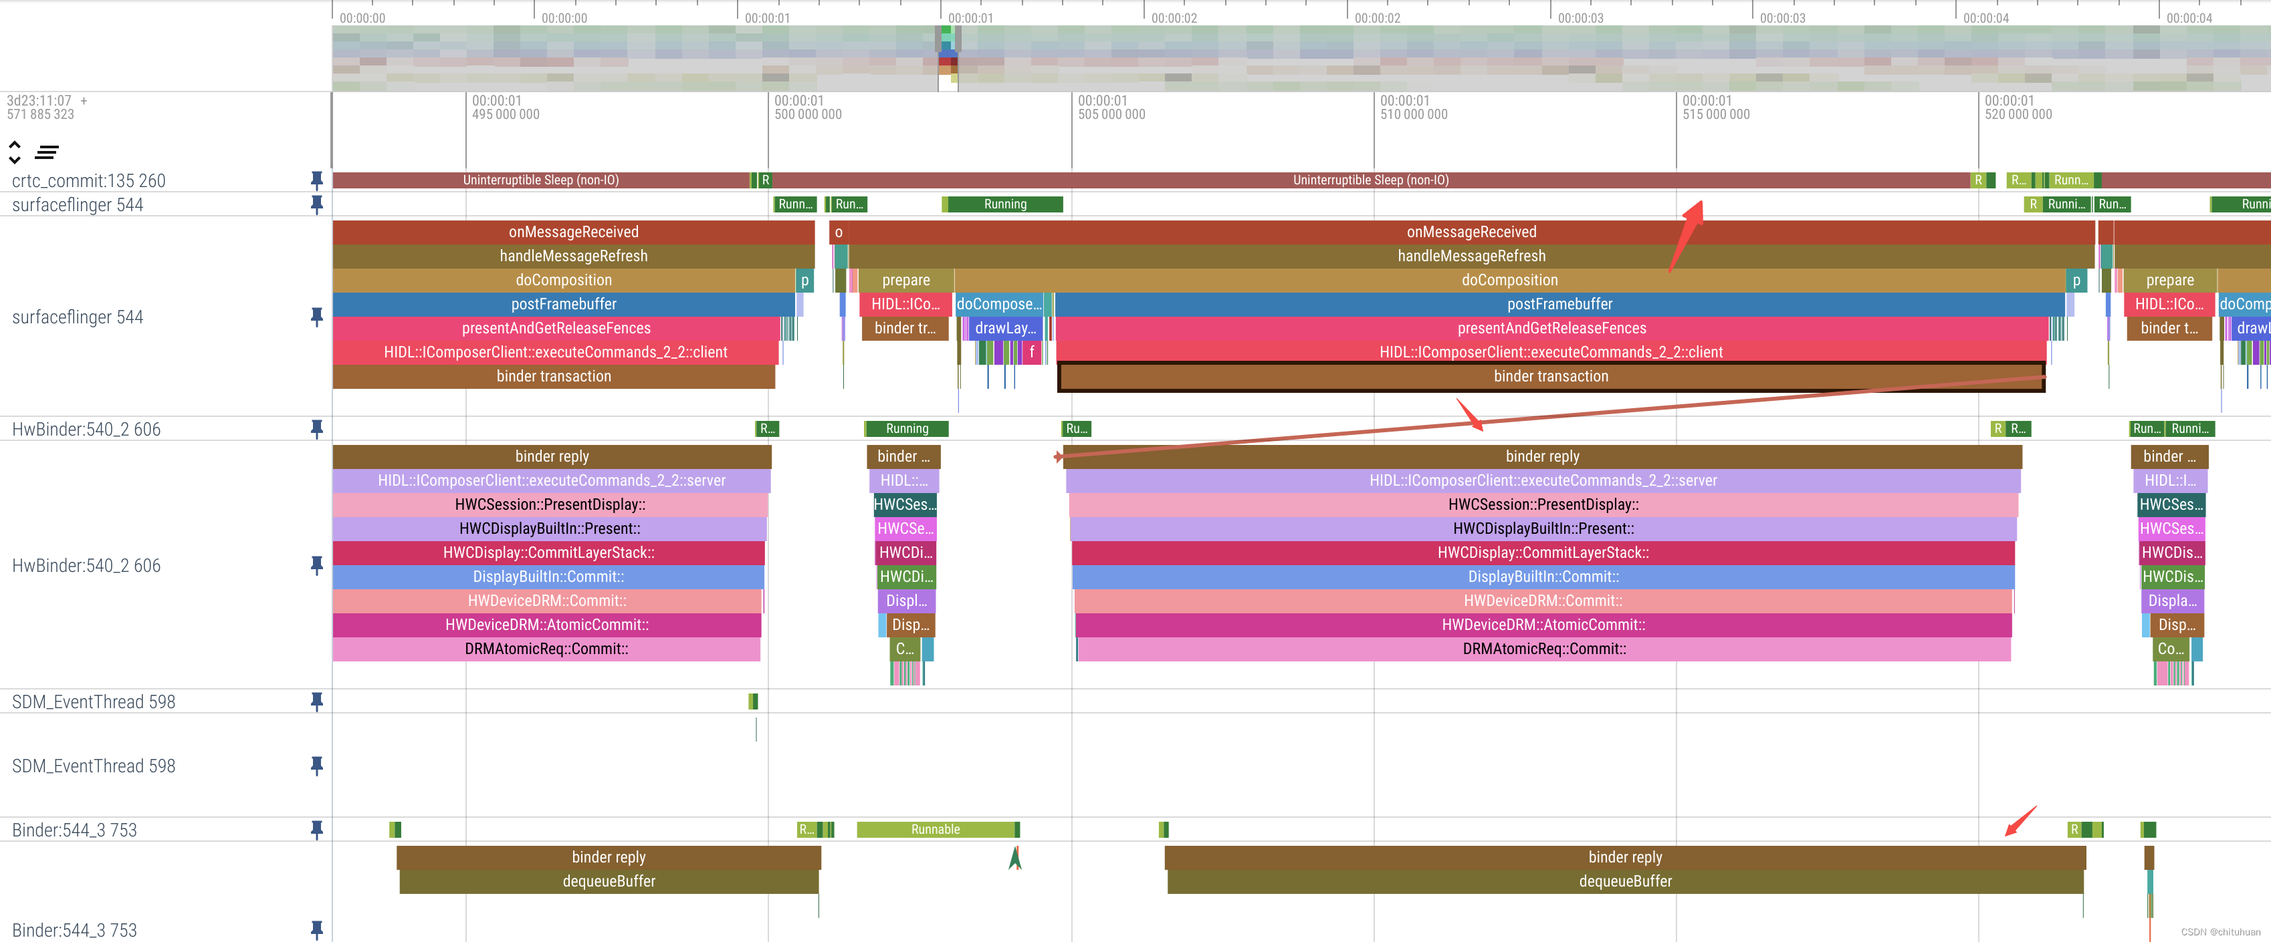The width and height of the screenshot is (2271, 942).
Task: Click the Runnable slice on Binder:544_3
Action: (x=934, y=829)
